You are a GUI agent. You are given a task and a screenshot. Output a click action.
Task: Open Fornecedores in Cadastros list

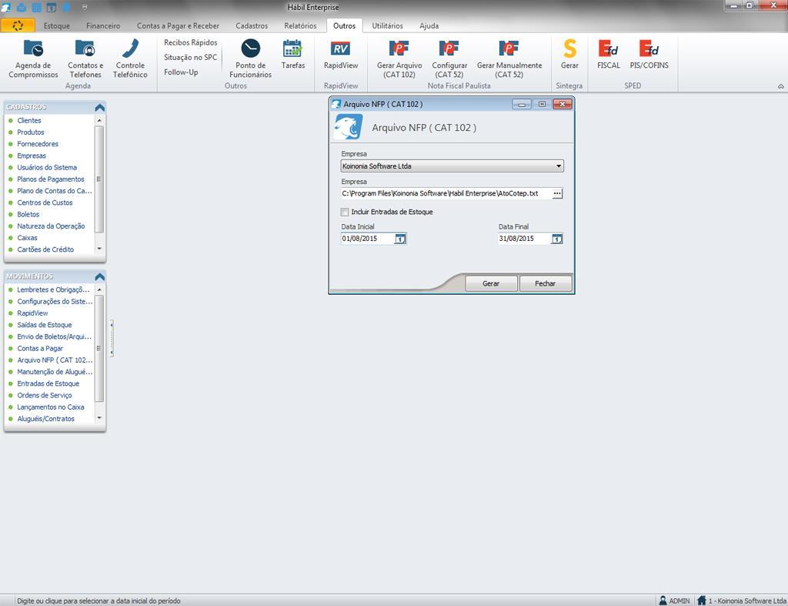point(38,144)
